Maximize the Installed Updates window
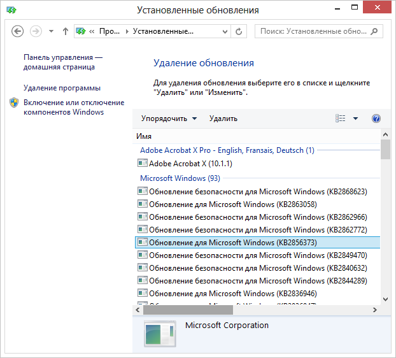Screen dimensions: 396x358 point(355,8)
